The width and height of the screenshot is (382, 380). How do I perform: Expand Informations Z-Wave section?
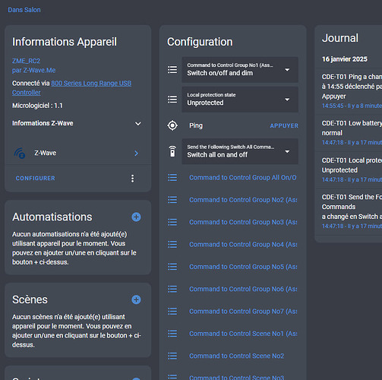tap(77, 123)
